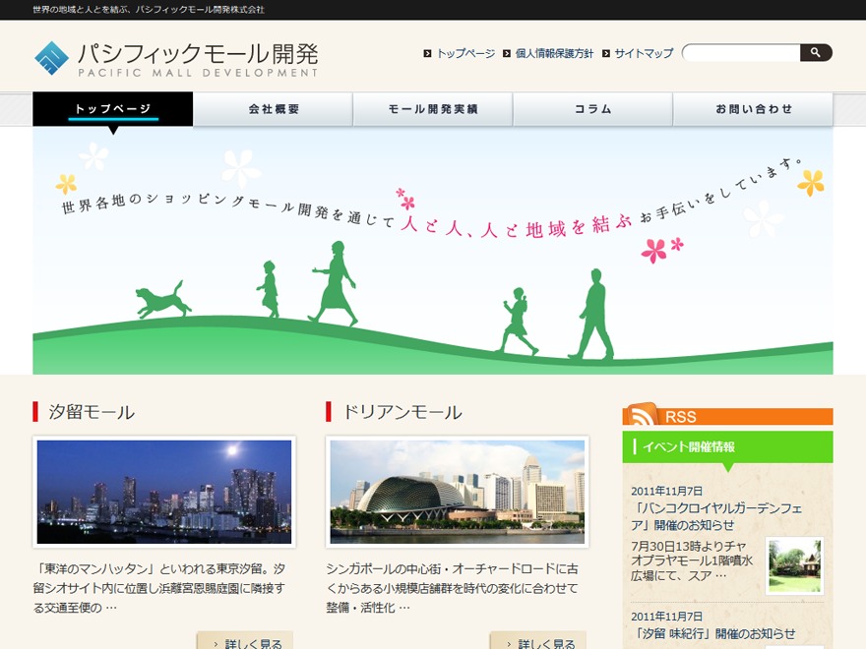The width and height of the screenshot is (866, 649).
Task: Click 詳しく見る button under ドリアンモール
Action: point(538,642)
